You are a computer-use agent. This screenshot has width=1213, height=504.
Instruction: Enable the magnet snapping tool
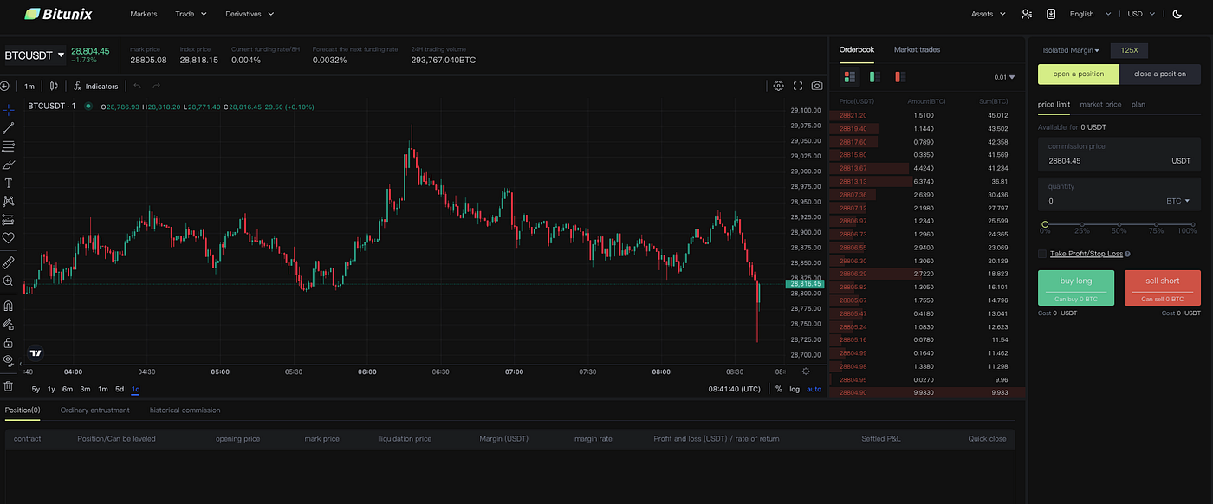(x=9, y=305)
